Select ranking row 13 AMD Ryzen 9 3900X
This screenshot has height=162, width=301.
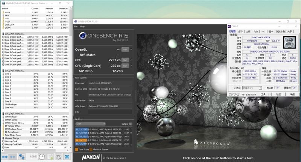point(102,129)
